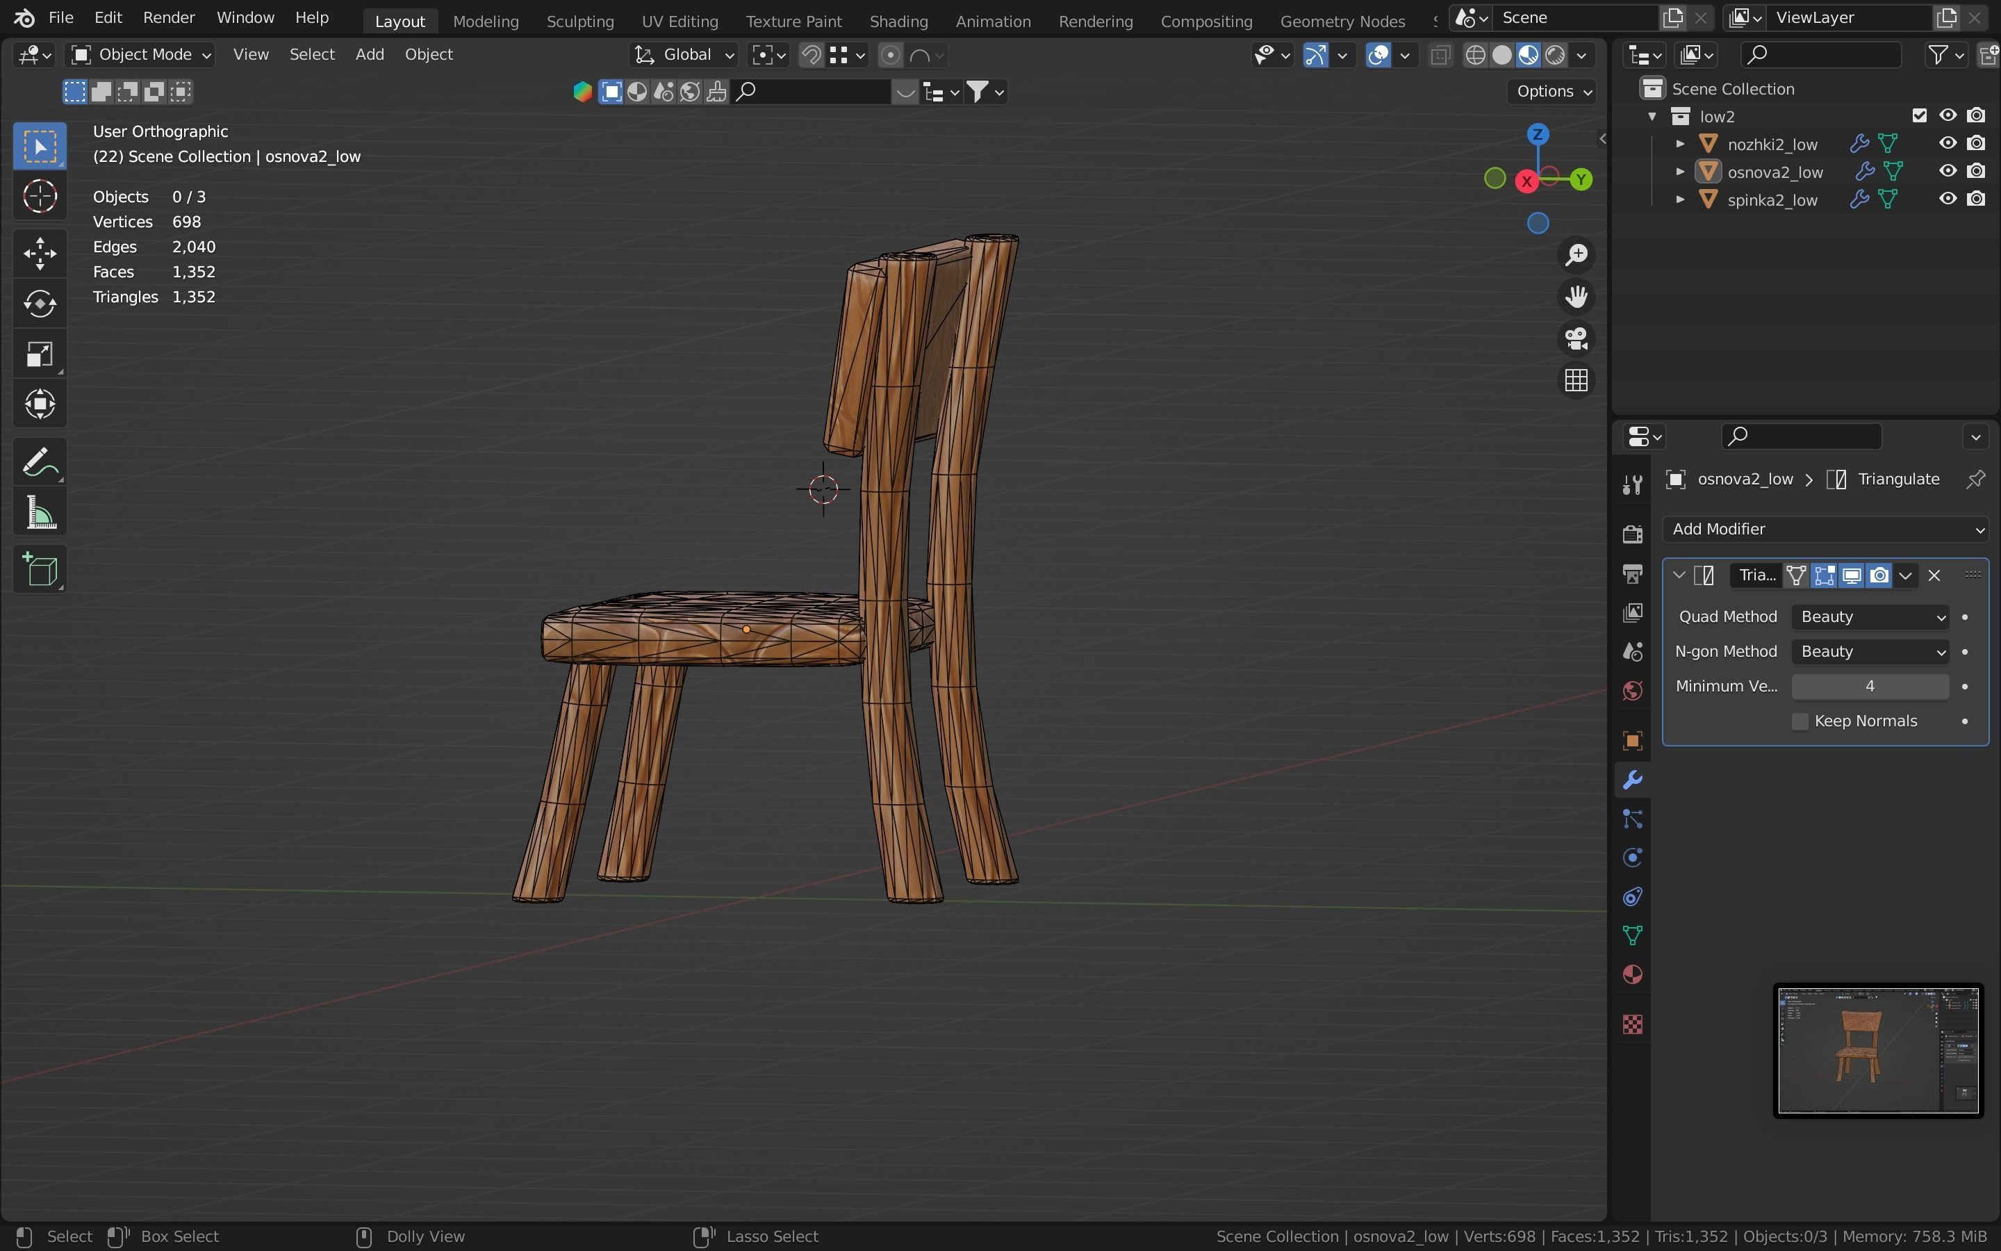Viewport: 2001px width, 1251px height.
Task: Hide spinka2_low in viewport via eye icon
Action: coord(1948,199)
